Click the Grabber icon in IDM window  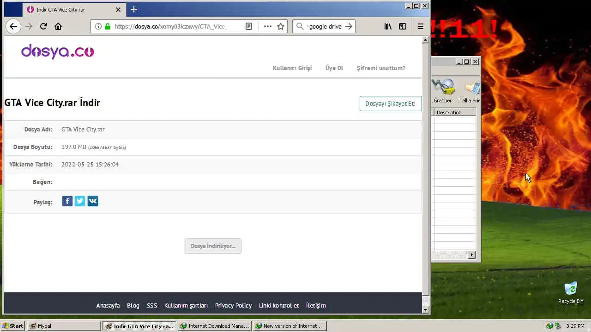pyautogui.click(x=443, y=91)
